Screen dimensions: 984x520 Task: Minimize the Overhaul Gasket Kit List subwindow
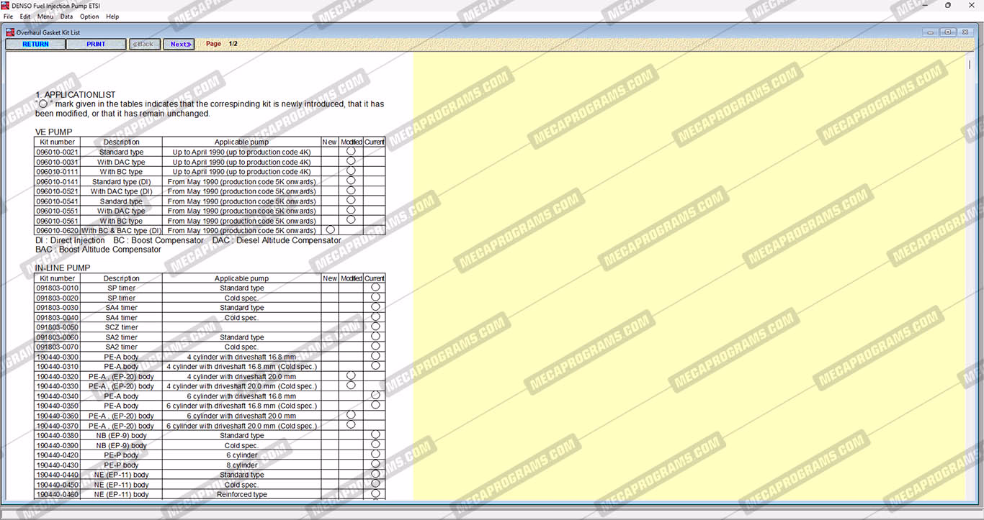click(x=931, y=32)
